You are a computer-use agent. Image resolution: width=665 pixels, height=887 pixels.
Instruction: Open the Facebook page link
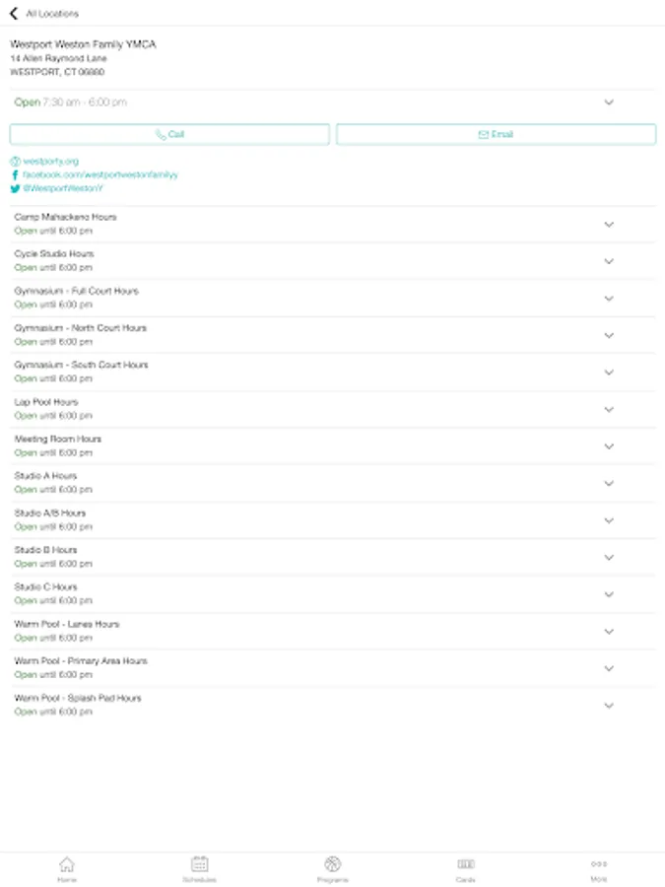tap(100, 174)
